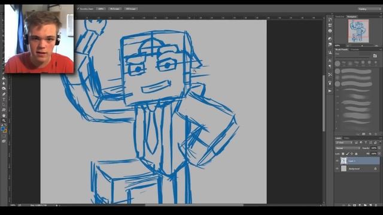Click the layer Fill value field
This screenshot has width=383, height=215.
[373, 154]
